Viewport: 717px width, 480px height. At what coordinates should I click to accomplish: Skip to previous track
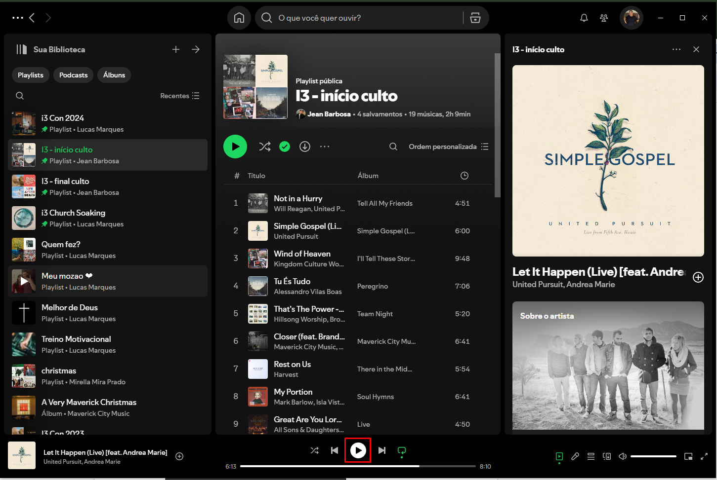coord(335,450)
